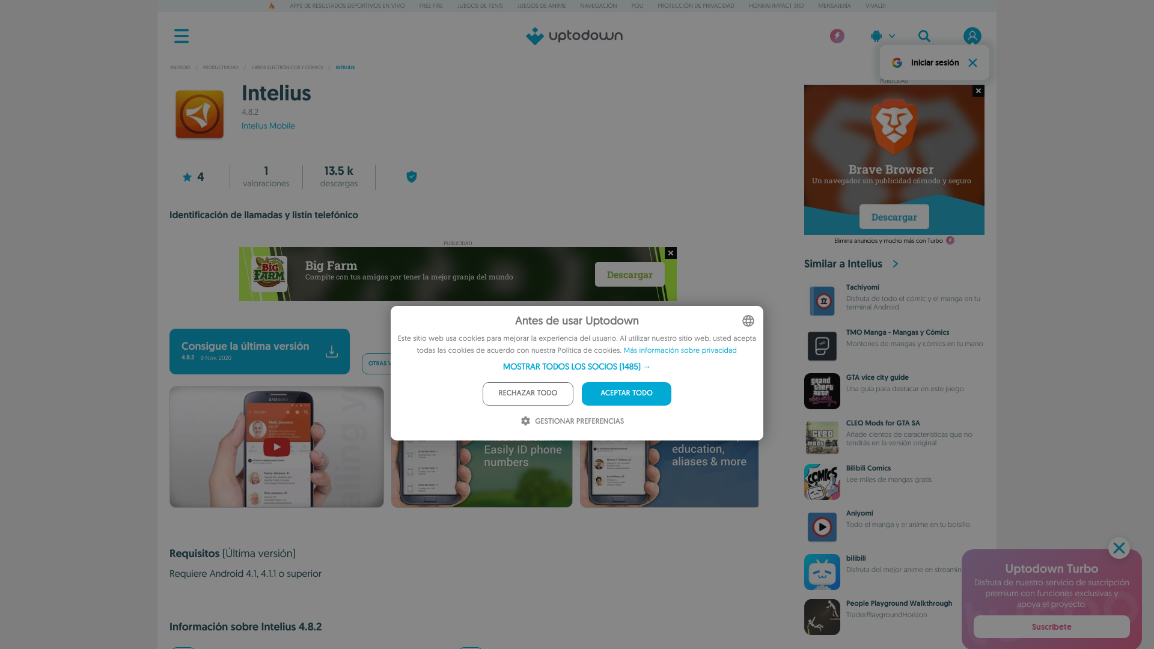This screenshot has width=1154, height=649.
Task: Click the shield security badge icon
Action: [x=411, y=177]
